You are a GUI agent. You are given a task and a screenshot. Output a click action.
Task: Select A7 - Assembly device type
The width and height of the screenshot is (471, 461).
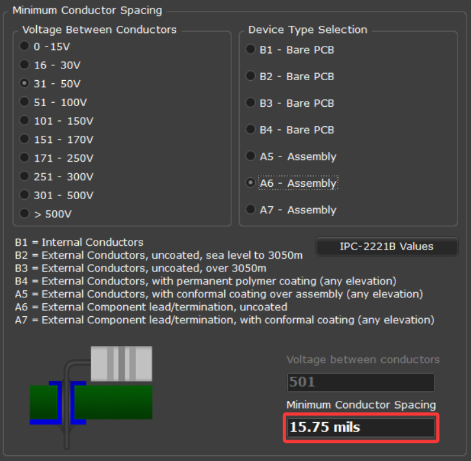coord(251,209)
